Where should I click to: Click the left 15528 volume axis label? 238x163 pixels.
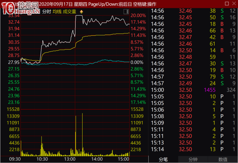[13, 109]
